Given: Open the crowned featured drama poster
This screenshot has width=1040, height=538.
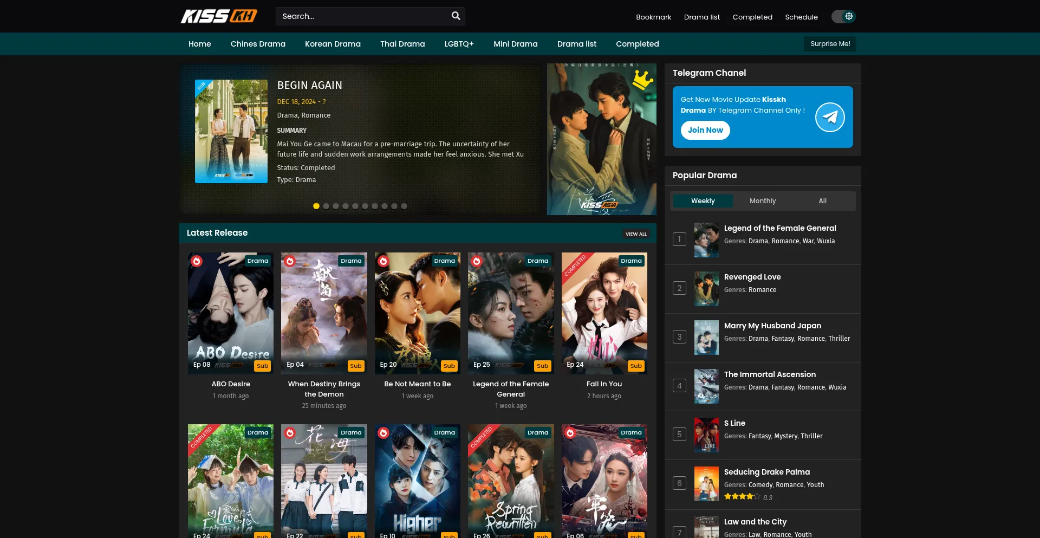Looking at the screenshot, I should coord(601,139).
